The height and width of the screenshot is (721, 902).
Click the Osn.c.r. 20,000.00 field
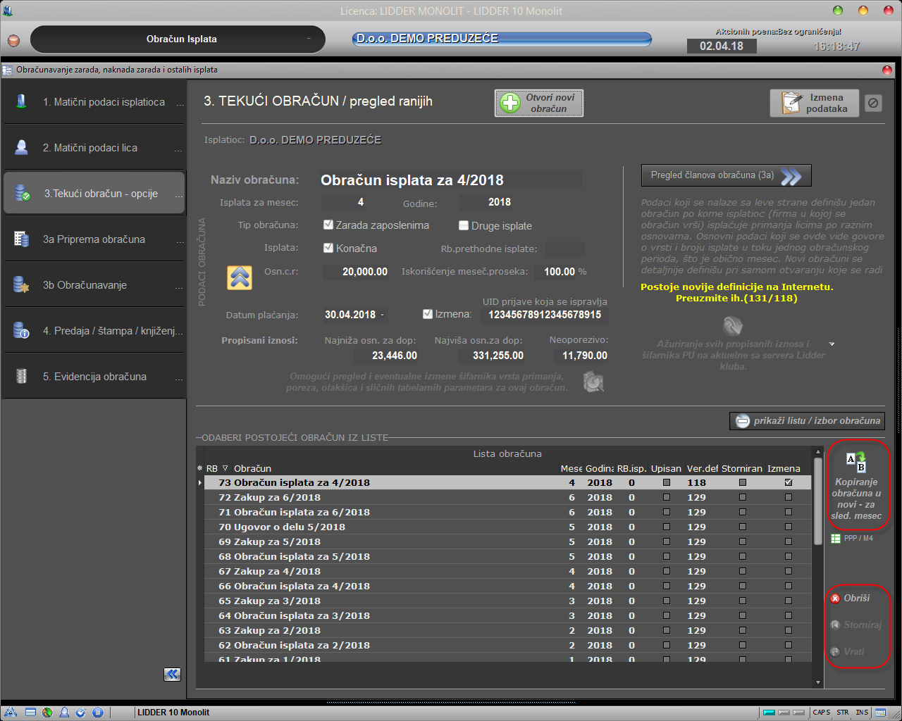357,272
